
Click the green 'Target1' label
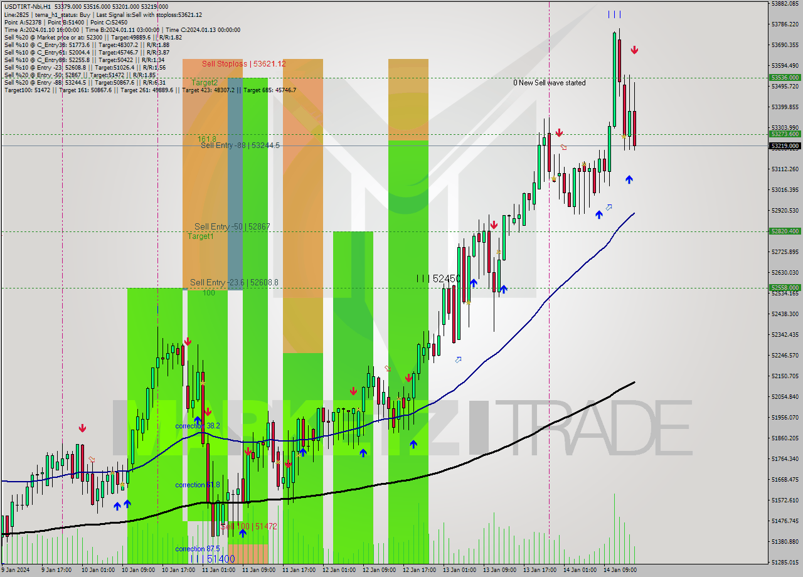pos(200,236)
